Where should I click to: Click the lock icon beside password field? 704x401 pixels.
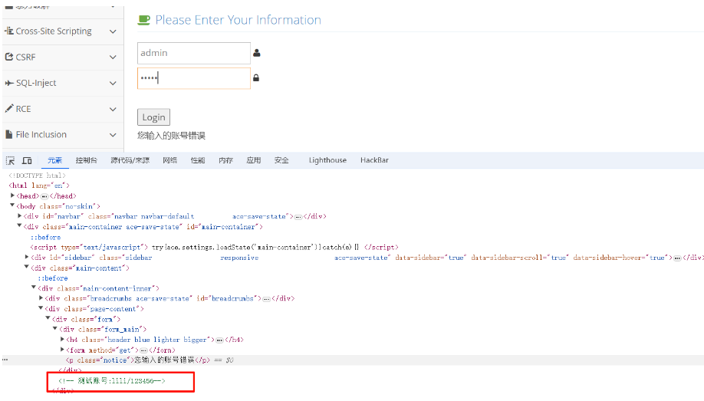coord(256,77)
